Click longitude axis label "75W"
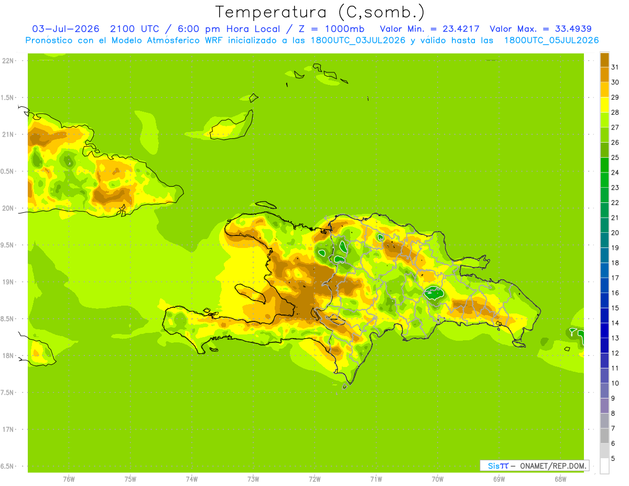This screenshot has height=486, width=629. (x=131, y=479)
